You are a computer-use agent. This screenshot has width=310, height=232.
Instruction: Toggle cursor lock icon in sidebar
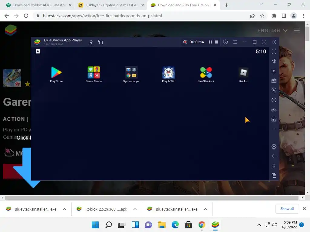tap(274, 71)
